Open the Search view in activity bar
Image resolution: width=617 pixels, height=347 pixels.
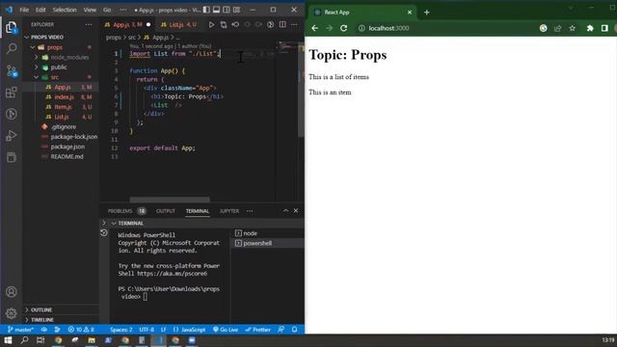11,49
